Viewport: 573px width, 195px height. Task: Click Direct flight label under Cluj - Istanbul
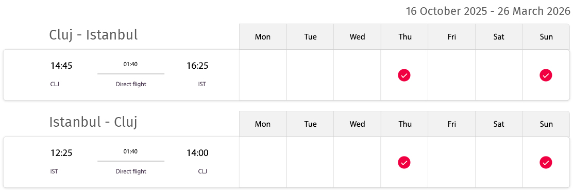131,84
